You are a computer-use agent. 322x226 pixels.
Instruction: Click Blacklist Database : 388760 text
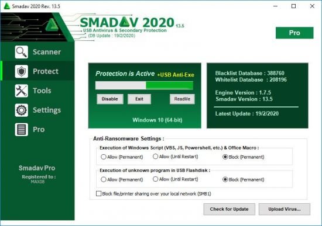tap(250, 73)
